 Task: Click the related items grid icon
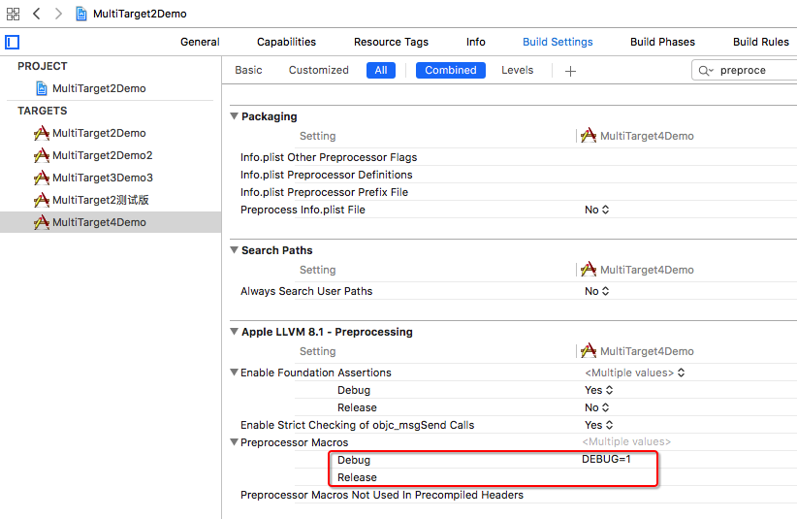[x=13, y=14]
